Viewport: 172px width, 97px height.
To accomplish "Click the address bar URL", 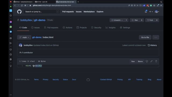I will (52, 5).
